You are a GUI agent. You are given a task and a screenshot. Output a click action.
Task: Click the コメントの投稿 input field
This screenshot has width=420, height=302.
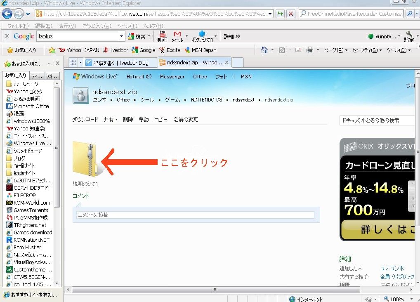click(x=195, y=215)
